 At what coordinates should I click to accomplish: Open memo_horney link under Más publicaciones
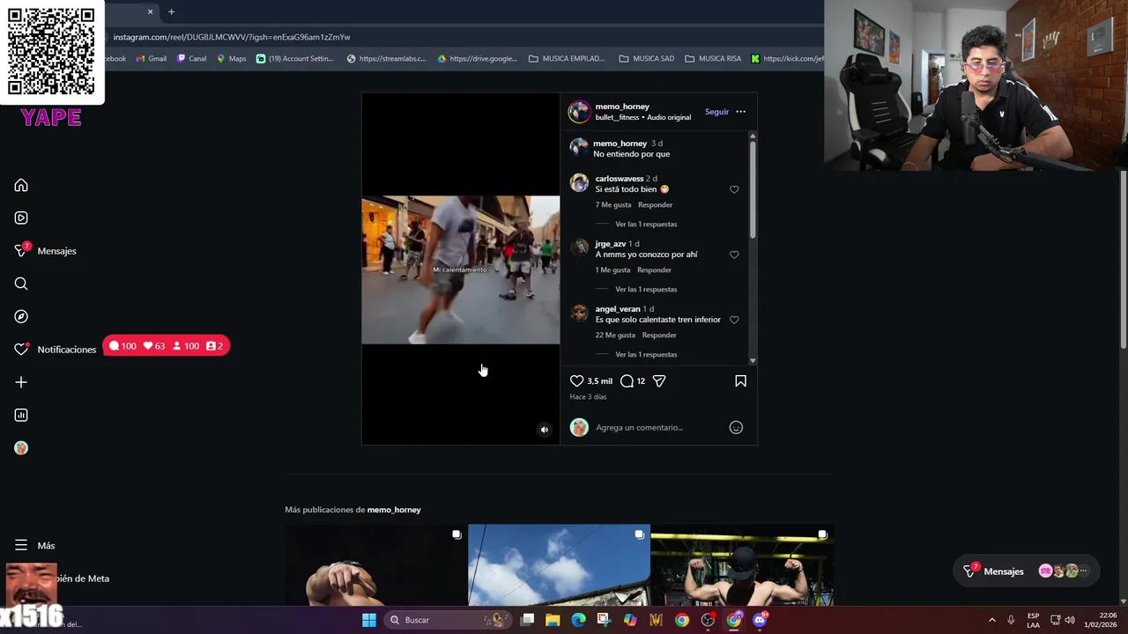tap(394, 510)
